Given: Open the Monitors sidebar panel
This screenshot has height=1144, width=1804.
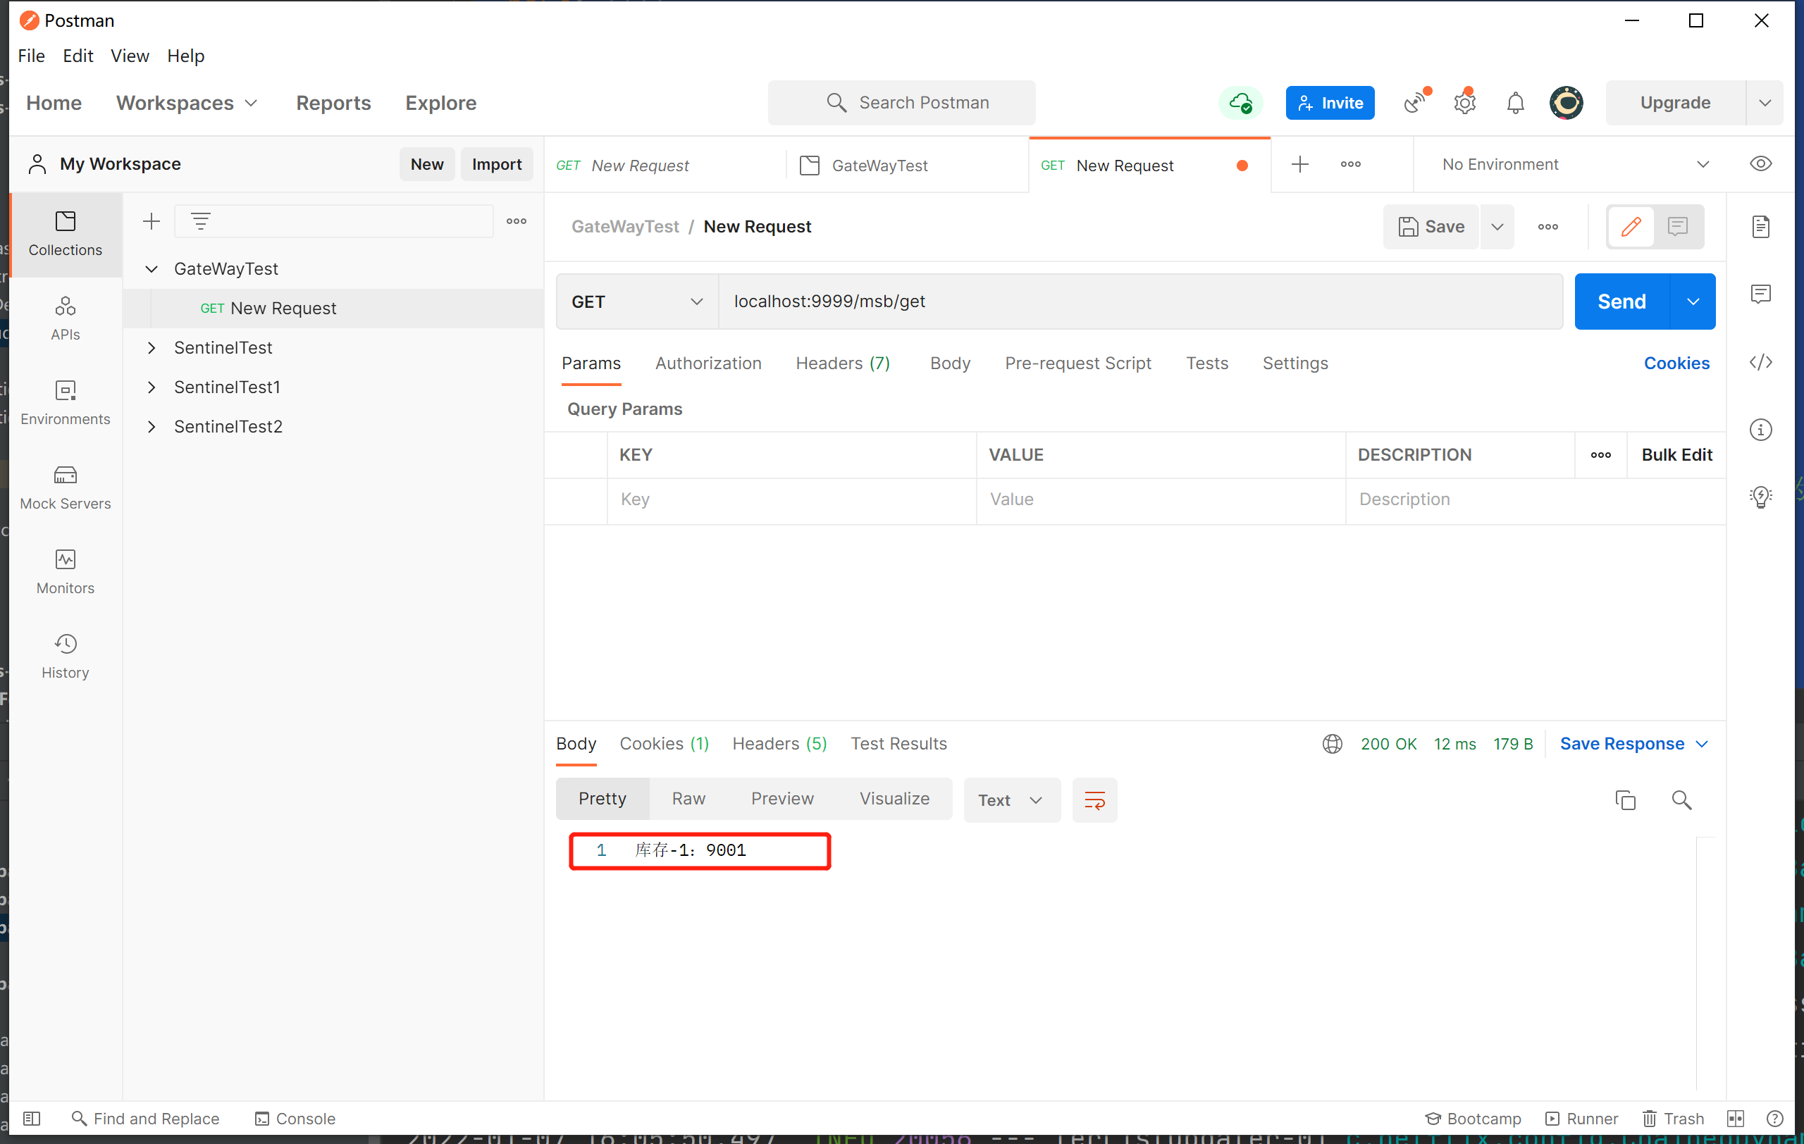Looking at the screenshot, I should pyautogui.click(x=65, y=573).
